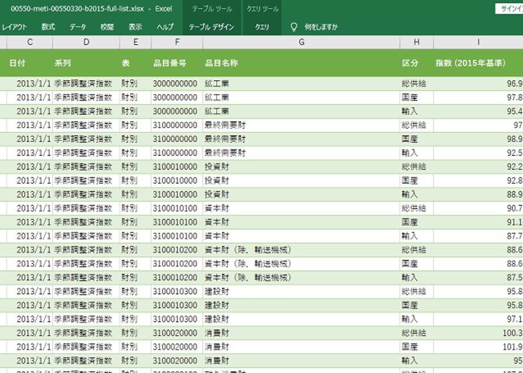The width and height of the screenshot is (523, 373).
Task: Click the 品目番号 header cell
Action: pos(177,63)
